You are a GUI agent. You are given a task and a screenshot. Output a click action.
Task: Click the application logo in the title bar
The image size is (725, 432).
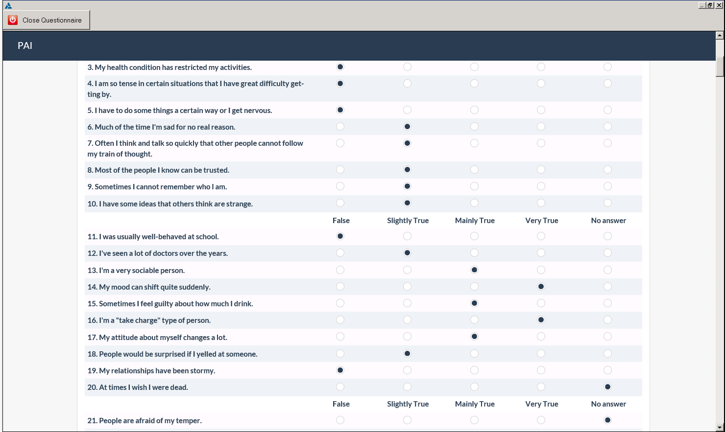[x=6, y=5]
